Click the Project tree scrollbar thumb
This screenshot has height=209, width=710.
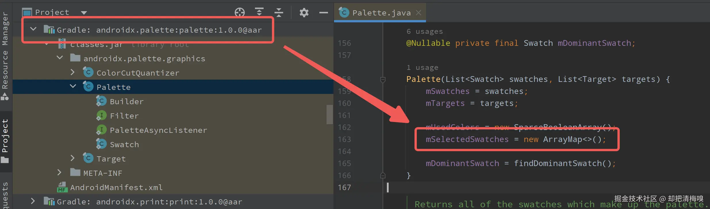coord(329,115)
